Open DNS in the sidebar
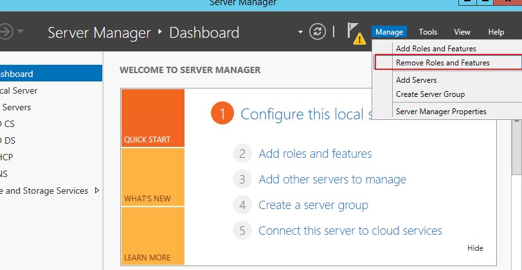The height and width of the screenshot is (270, 522). pos(51,174)
